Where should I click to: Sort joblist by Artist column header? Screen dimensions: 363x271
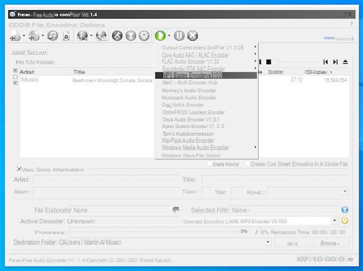point(46,72)
